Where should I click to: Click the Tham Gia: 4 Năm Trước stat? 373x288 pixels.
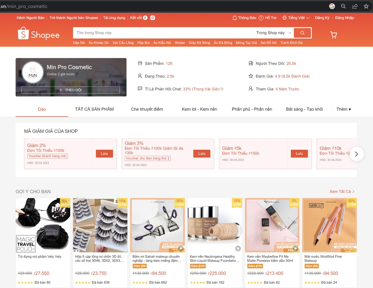[x=277, y=89]
